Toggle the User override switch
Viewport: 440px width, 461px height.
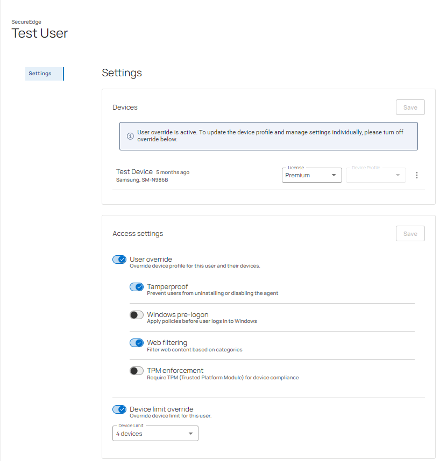(119, 260)
